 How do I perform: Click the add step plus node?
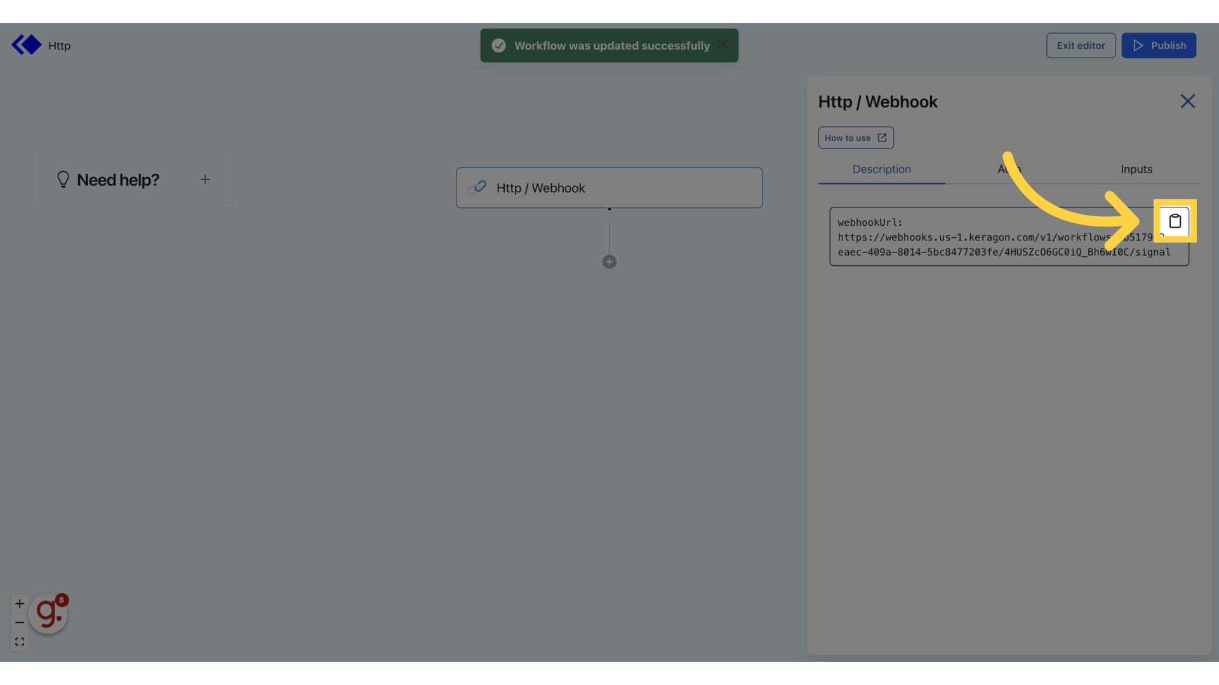(609, 262)
